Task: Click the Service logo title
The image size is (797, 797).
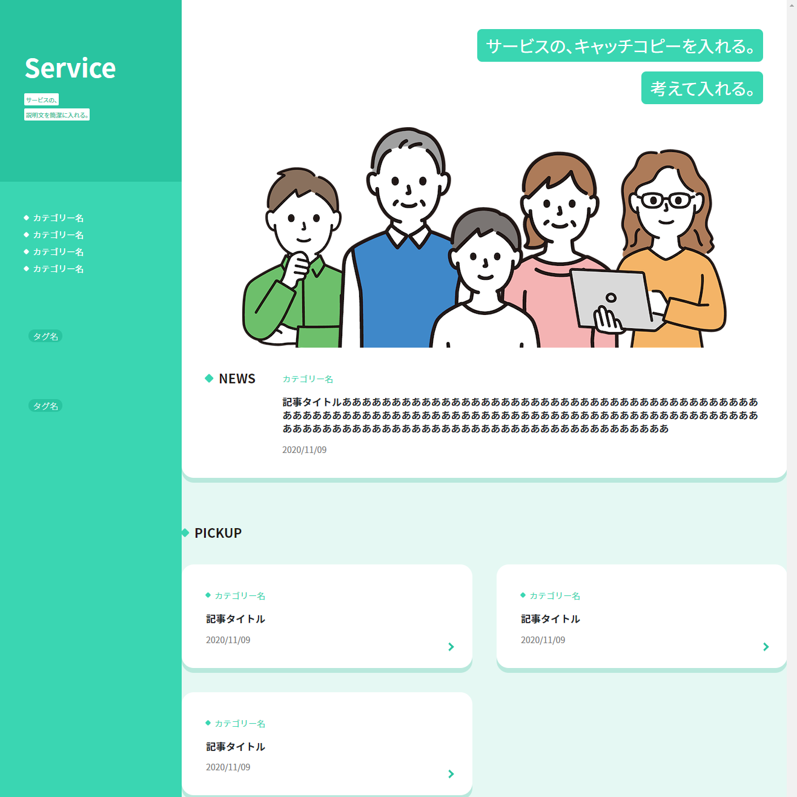Action: tap(70, 68)
